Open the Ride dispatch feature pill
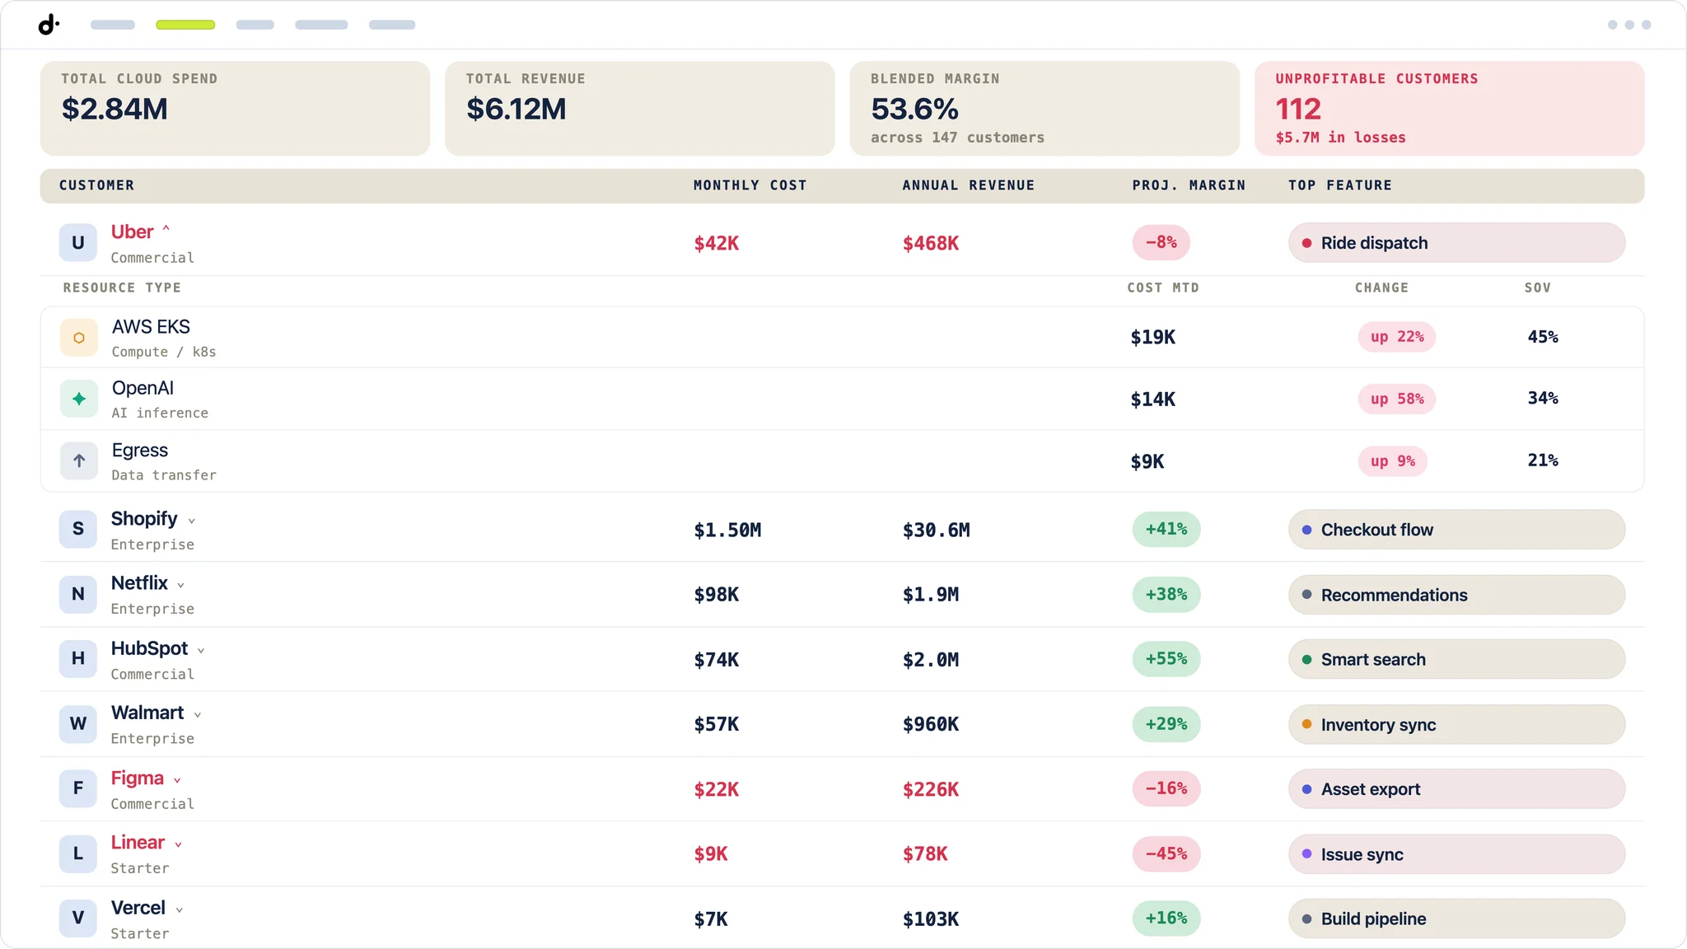 click(1456, 243)
